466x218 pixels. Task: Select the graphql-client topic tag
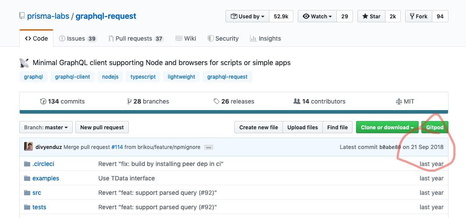(73, 76)
